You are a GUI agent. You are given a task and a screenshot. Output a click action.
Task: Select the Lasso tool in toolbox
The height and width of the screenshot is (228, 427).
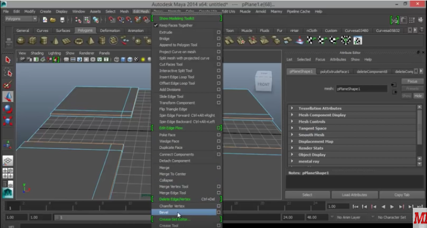(x=8, y=73)
